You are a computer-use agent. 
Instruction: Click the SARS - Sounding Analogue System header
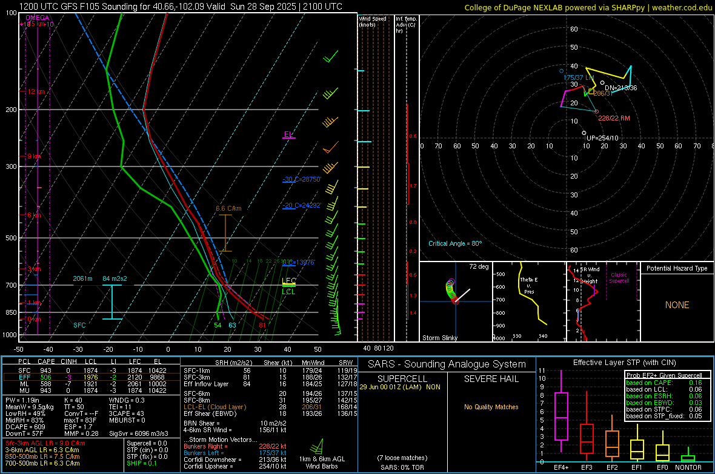pos(447,364)
